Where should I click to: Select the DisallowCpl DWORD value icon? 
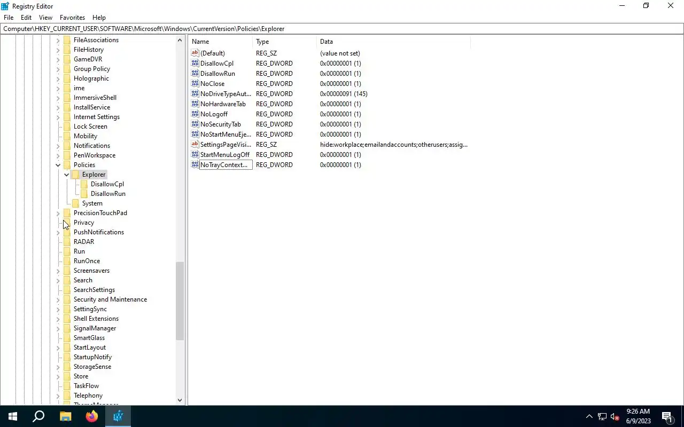pyautogui.click(x=195, y=63)
